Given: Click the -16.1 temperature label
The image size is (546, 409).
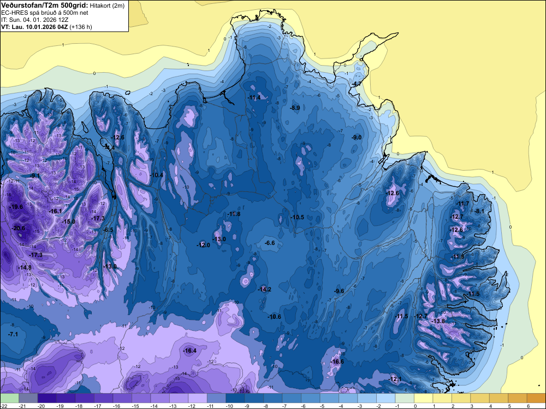Looking at the screenshot, I should point(55,211).
